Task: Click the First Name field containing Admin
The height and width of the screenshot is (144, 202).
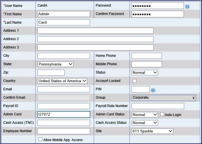Action: coord(64,14)
